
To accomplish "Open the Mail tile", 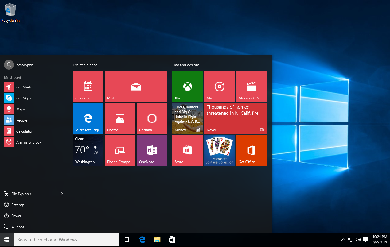I will (136, 87).
